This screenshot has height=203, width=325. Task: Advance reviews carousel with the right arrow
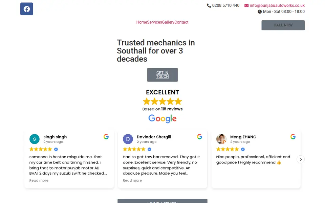click(301, 159)
